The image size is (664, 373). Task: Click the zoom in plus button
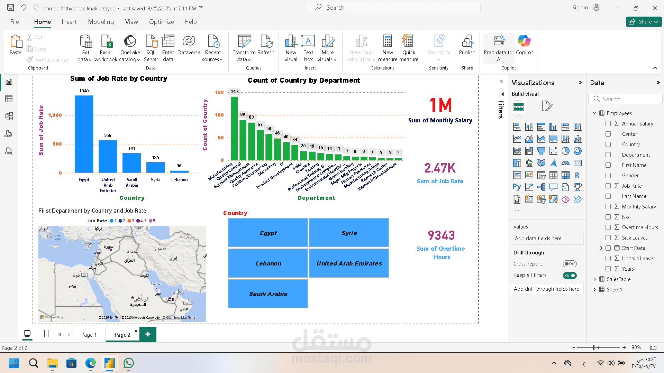[624, 347]
